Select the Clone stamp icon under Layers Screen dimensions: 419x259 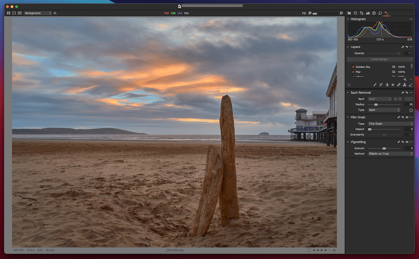coord(405,85)
